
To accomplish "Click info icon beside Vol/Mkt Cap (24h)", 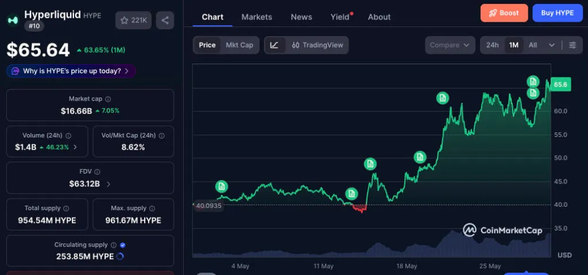I will 161,136.
